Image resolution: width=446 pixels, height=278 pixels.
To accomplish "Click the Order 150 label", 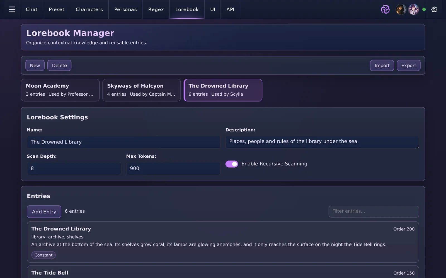I will tap(404, 273).
